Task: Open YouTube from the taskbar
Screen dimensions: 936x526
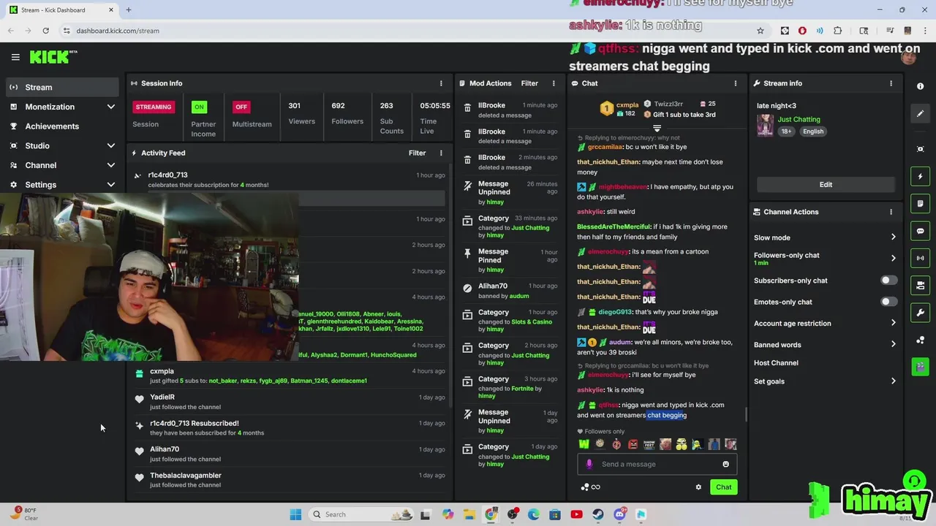Action: (x=576, y=514)
